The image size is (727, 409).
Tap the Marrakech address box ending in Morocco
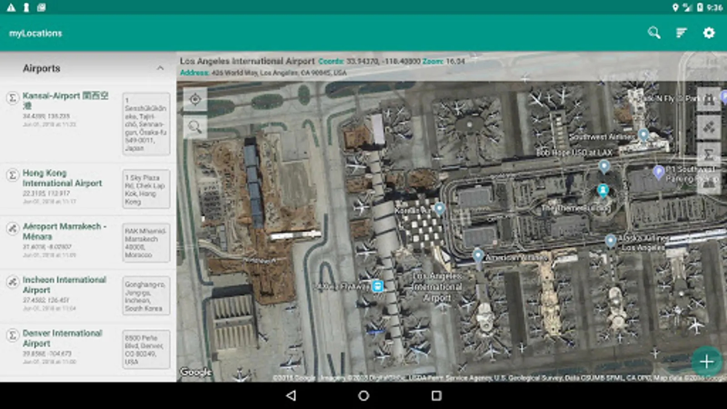(x=146, y=243)
